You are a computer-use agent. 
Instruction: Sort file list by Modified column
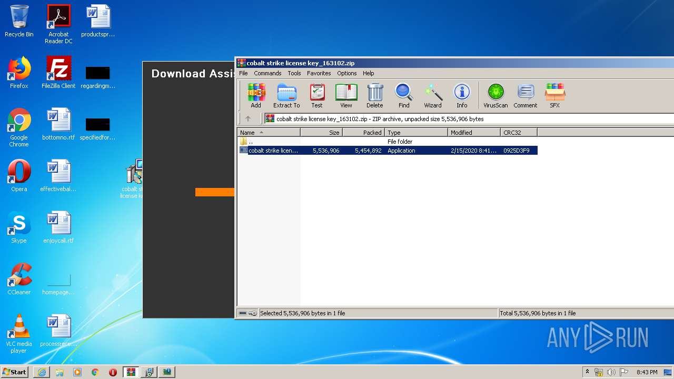[x=474, y=133]
